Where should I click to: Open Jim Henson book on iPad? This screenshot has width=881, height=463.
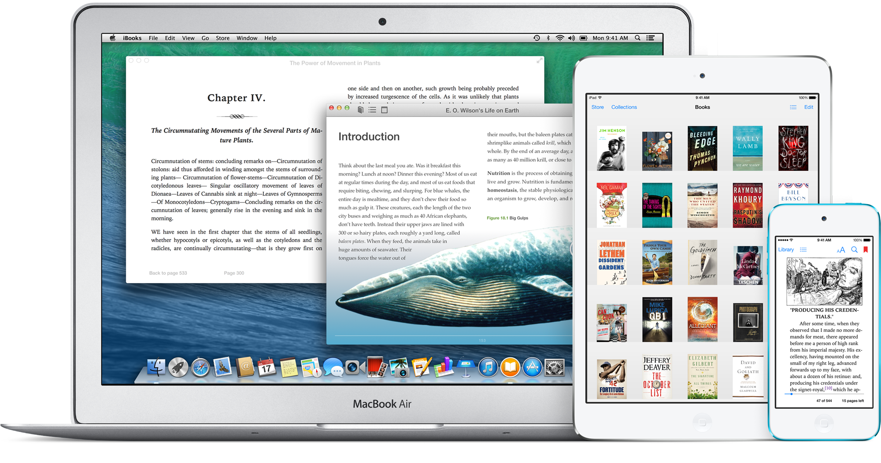(x=611, y=148)
